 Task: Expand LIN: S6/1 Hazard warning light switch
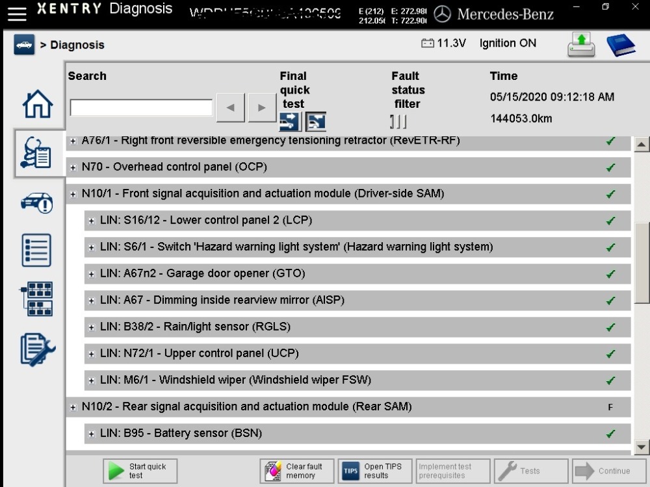[91, 247]
